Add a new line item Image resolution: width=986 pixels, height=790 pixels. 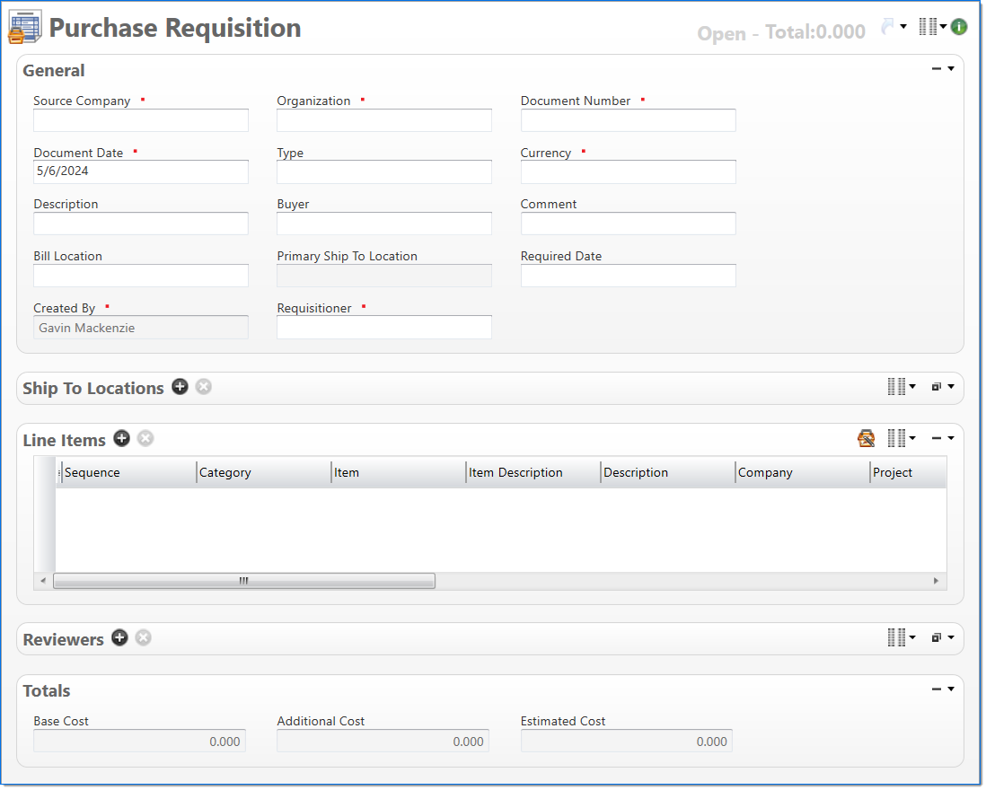(x=122, y=438)
